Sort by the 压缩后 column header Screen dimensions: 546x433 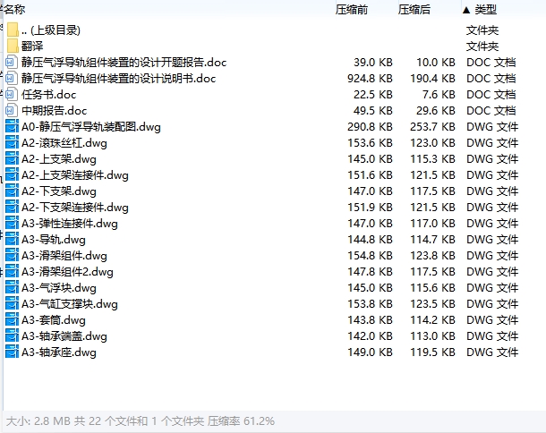click(x=414, y=10)
